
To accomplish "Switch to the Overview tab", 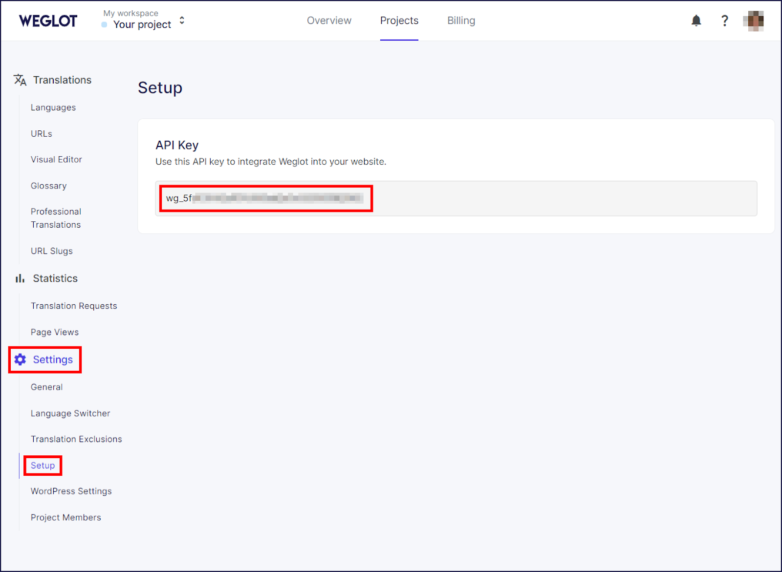I will pyautogui.click(x=329, y=21).
